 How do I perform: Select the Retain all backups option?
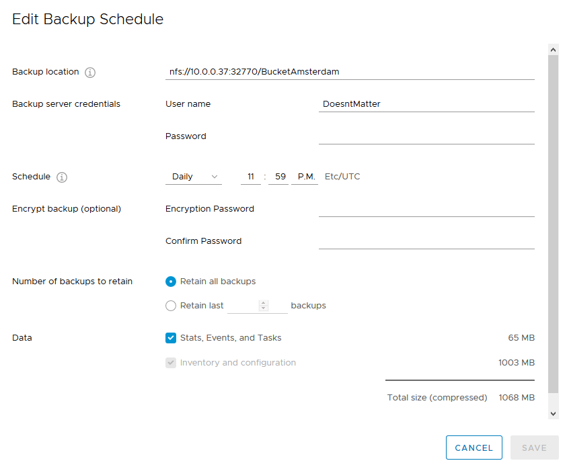tap(170, 282)
